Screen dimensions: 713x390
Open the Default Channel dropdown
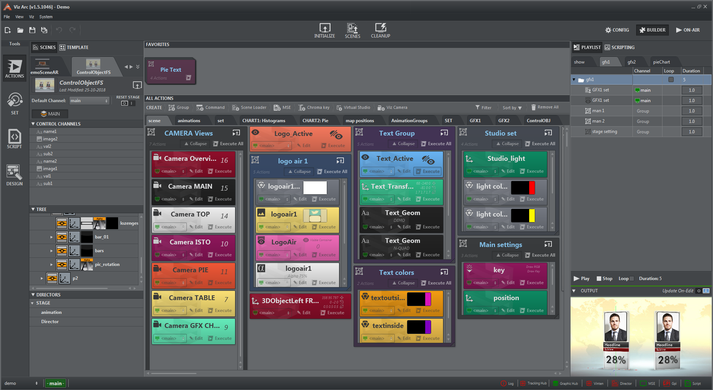(89, 101)
